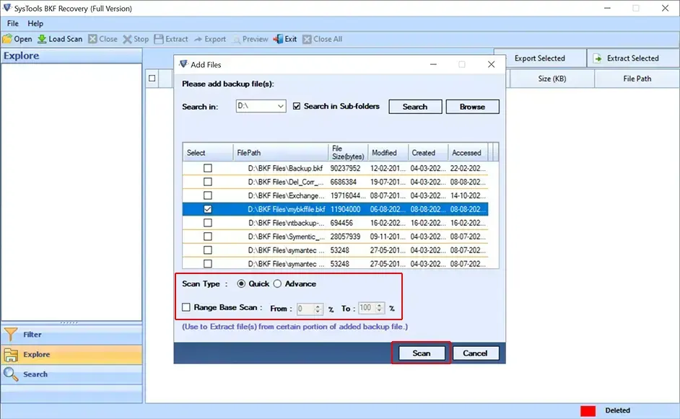The image size is (680, 419).
Task: Sort by the File Size(bytes) column header
Action: [348, 152]
